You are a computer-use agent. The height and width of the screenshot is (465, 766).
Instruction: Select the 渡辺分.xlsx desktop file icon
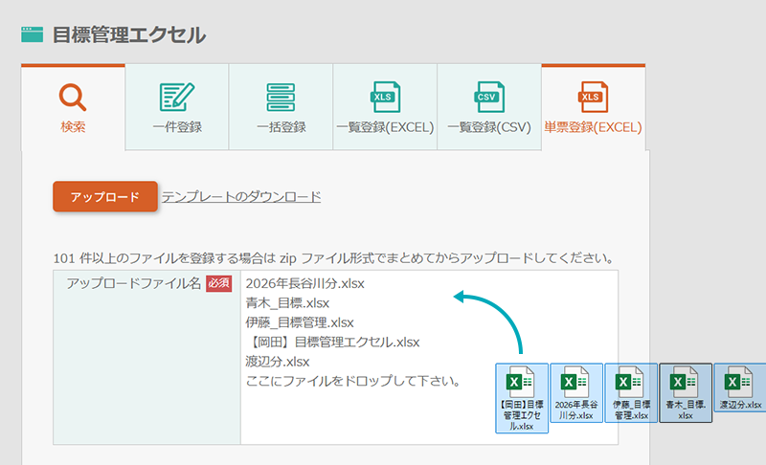pyautogui.click(x=740, y=387)
